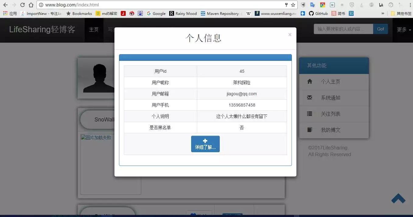Click the scroll-to-top chevron arrow
The height and width of the screenshot is (217, 413).
click(x=398, y=198)
